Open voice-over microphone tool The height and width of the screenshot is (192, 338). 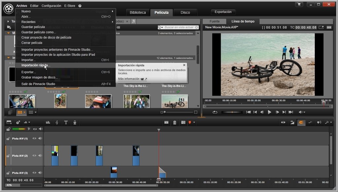(75, 122)
